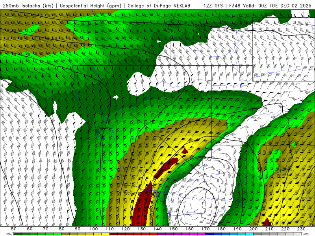Pick the darkest green swatch right of 50
The width and height of the screenshot is (315, 236).
[17, 234]
